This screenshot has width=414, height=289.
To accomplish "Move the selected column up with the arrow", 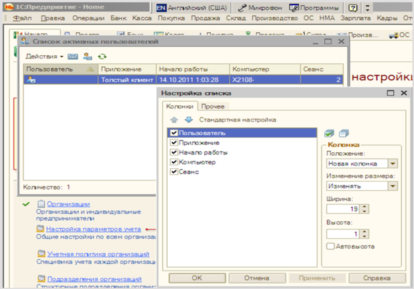I will pyautogui.click(x=174, y=120).
